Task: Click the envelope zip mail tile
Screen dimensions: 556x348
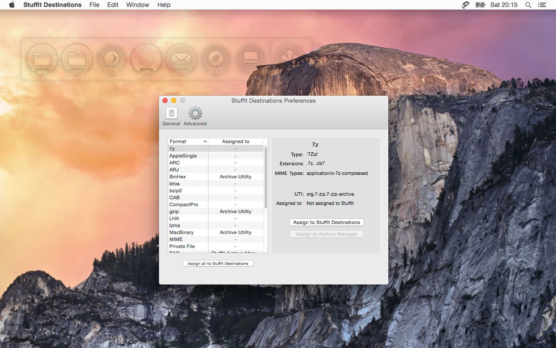Action: (x=181, y=59)
